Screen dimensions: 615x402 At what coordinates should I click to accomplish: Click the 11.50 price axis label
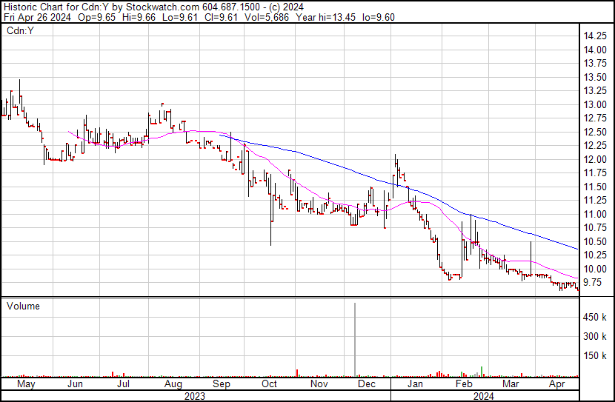[595, 187]
